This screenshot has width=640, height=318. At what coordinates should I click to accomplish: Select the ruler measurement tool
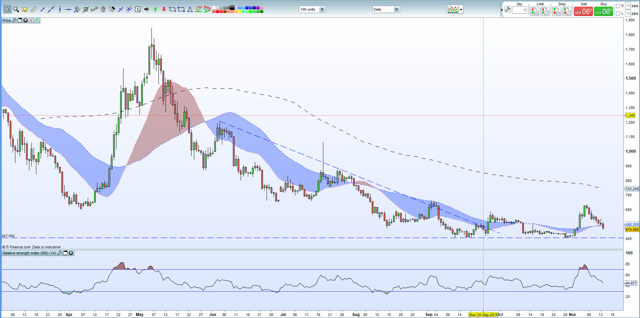33,9
